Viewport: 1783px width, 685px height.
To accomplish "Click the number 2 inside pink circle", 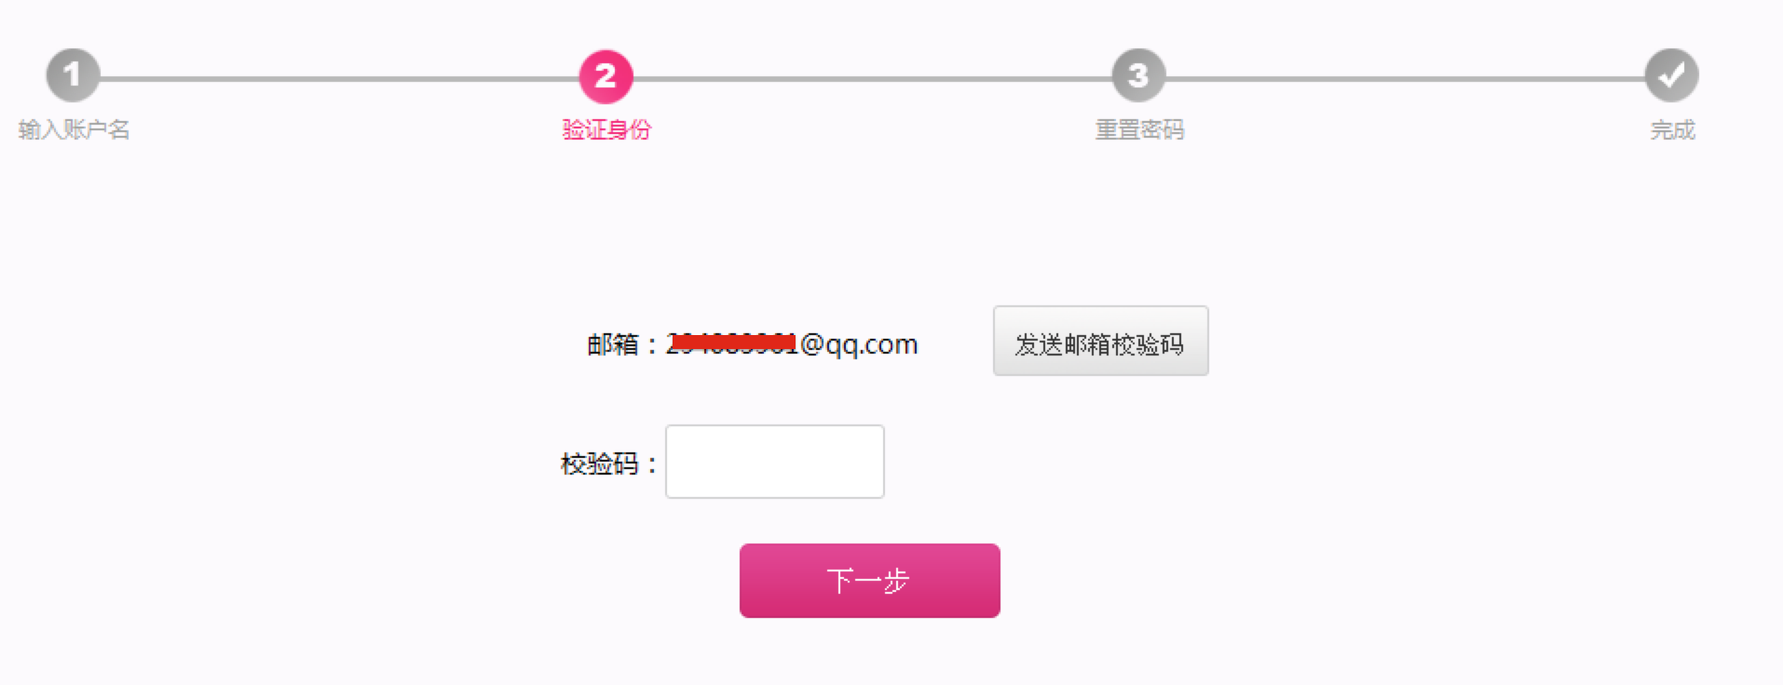I will click(x=606, y=75).
